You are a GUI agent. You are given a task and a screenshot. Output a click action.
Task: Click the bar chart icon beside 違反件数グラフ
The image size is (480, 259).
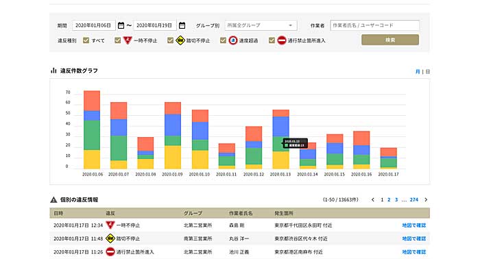(x=53, y=71)
